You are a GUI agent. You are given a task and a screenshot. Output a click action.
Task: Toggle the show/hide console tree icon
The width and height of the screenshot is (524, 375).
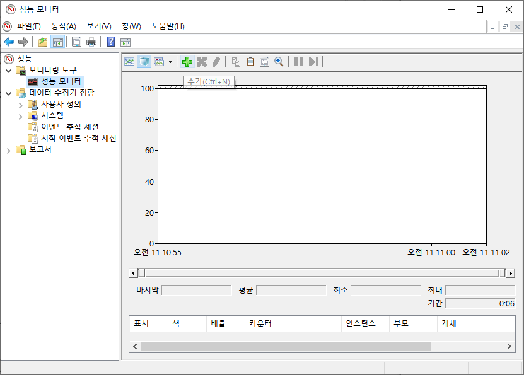58,42
